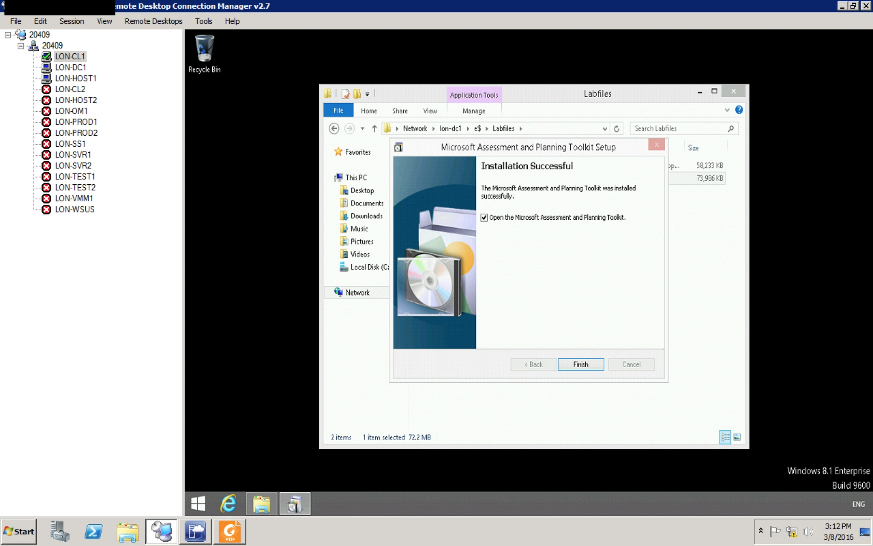Select Downloads in the navigation pane

[366, 216]
